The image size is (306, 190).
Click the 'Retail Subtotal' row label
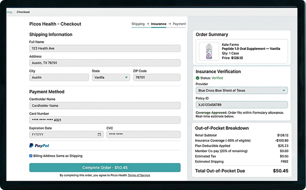click(x=206, y=135)
